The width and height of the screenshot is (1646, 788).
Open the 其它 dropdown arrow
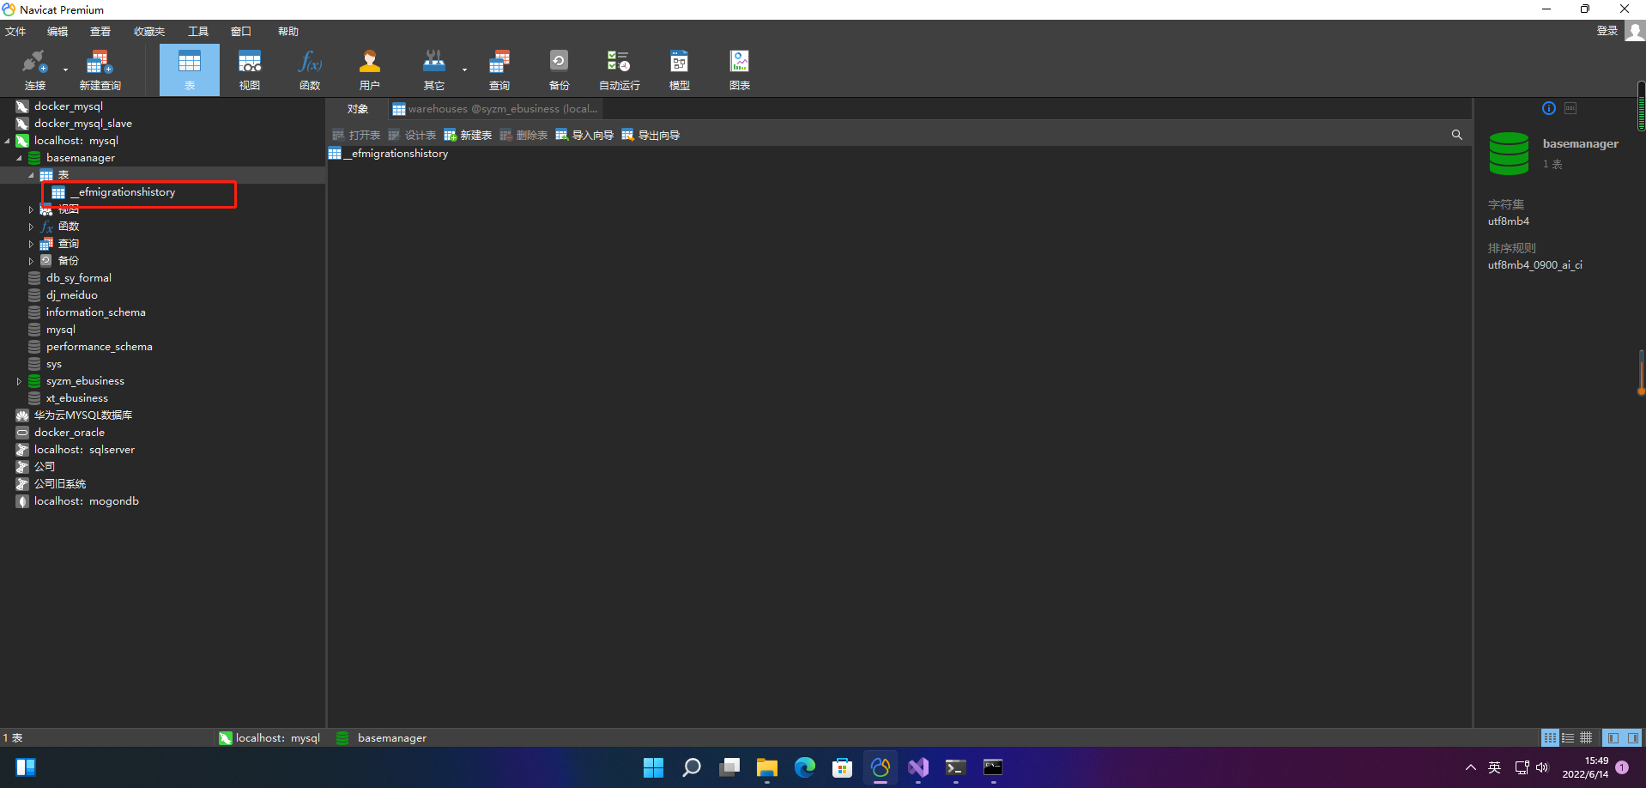(x=464, y=70)
